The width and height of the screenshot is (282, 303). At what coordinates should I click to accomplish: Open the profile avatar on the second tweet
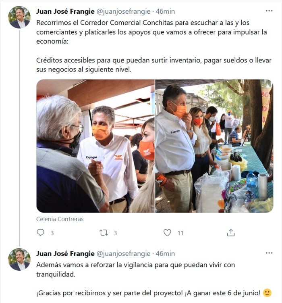[x=19, y=259]
